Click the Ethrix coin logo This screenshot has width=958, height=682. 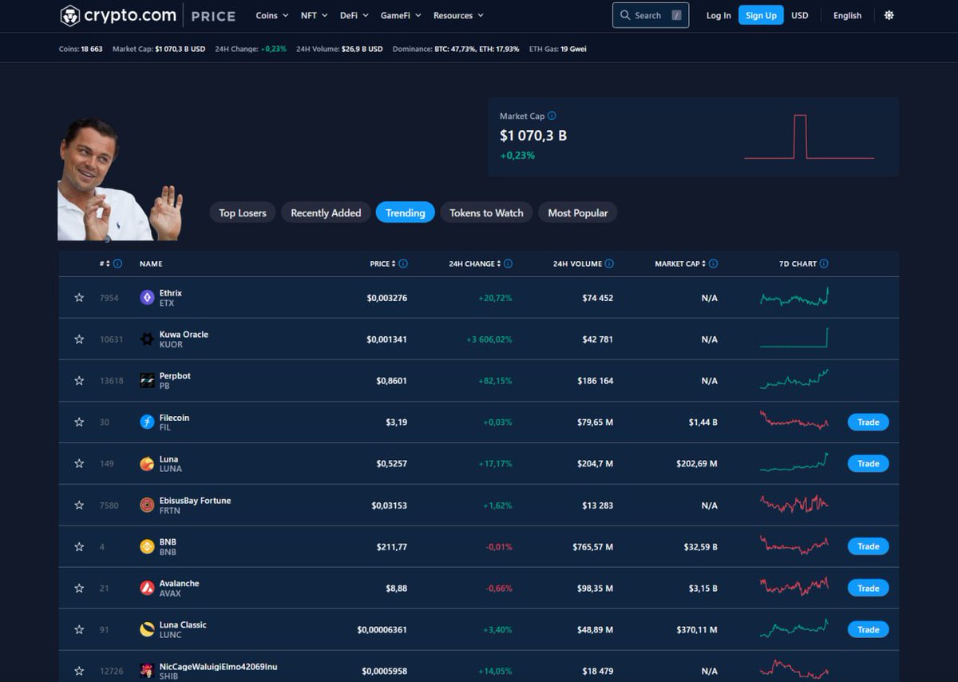147,298
